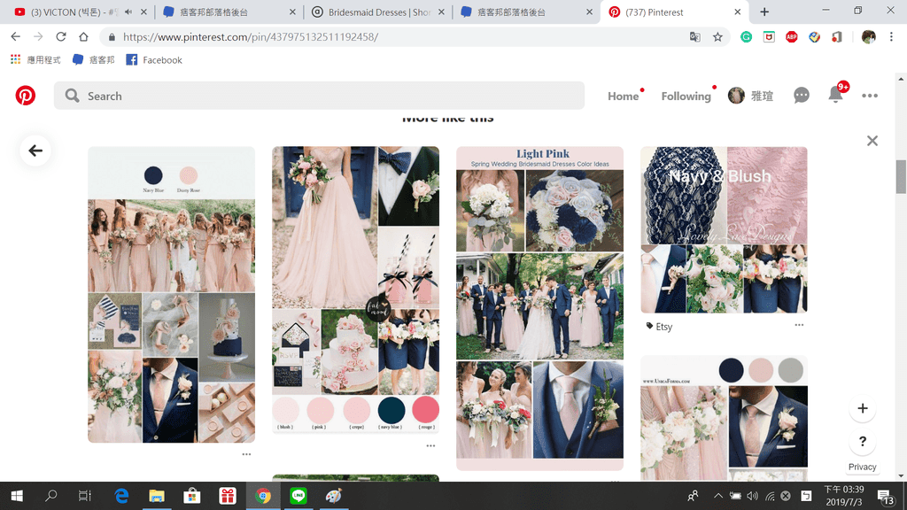Open Microsoft Store from the taskbar
Screen dimensions: 907x510
[192, 496]
